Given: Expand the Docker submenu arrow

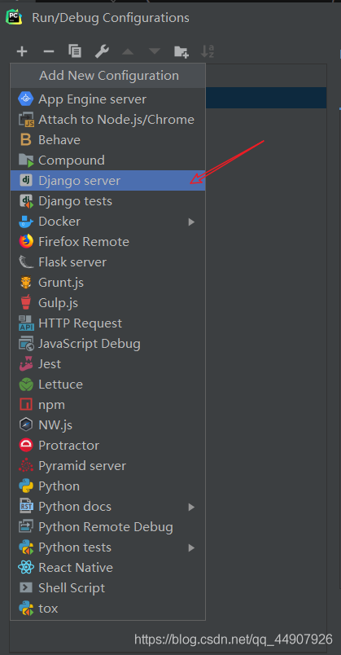Looking at the screenshot, I should (191, 222).
